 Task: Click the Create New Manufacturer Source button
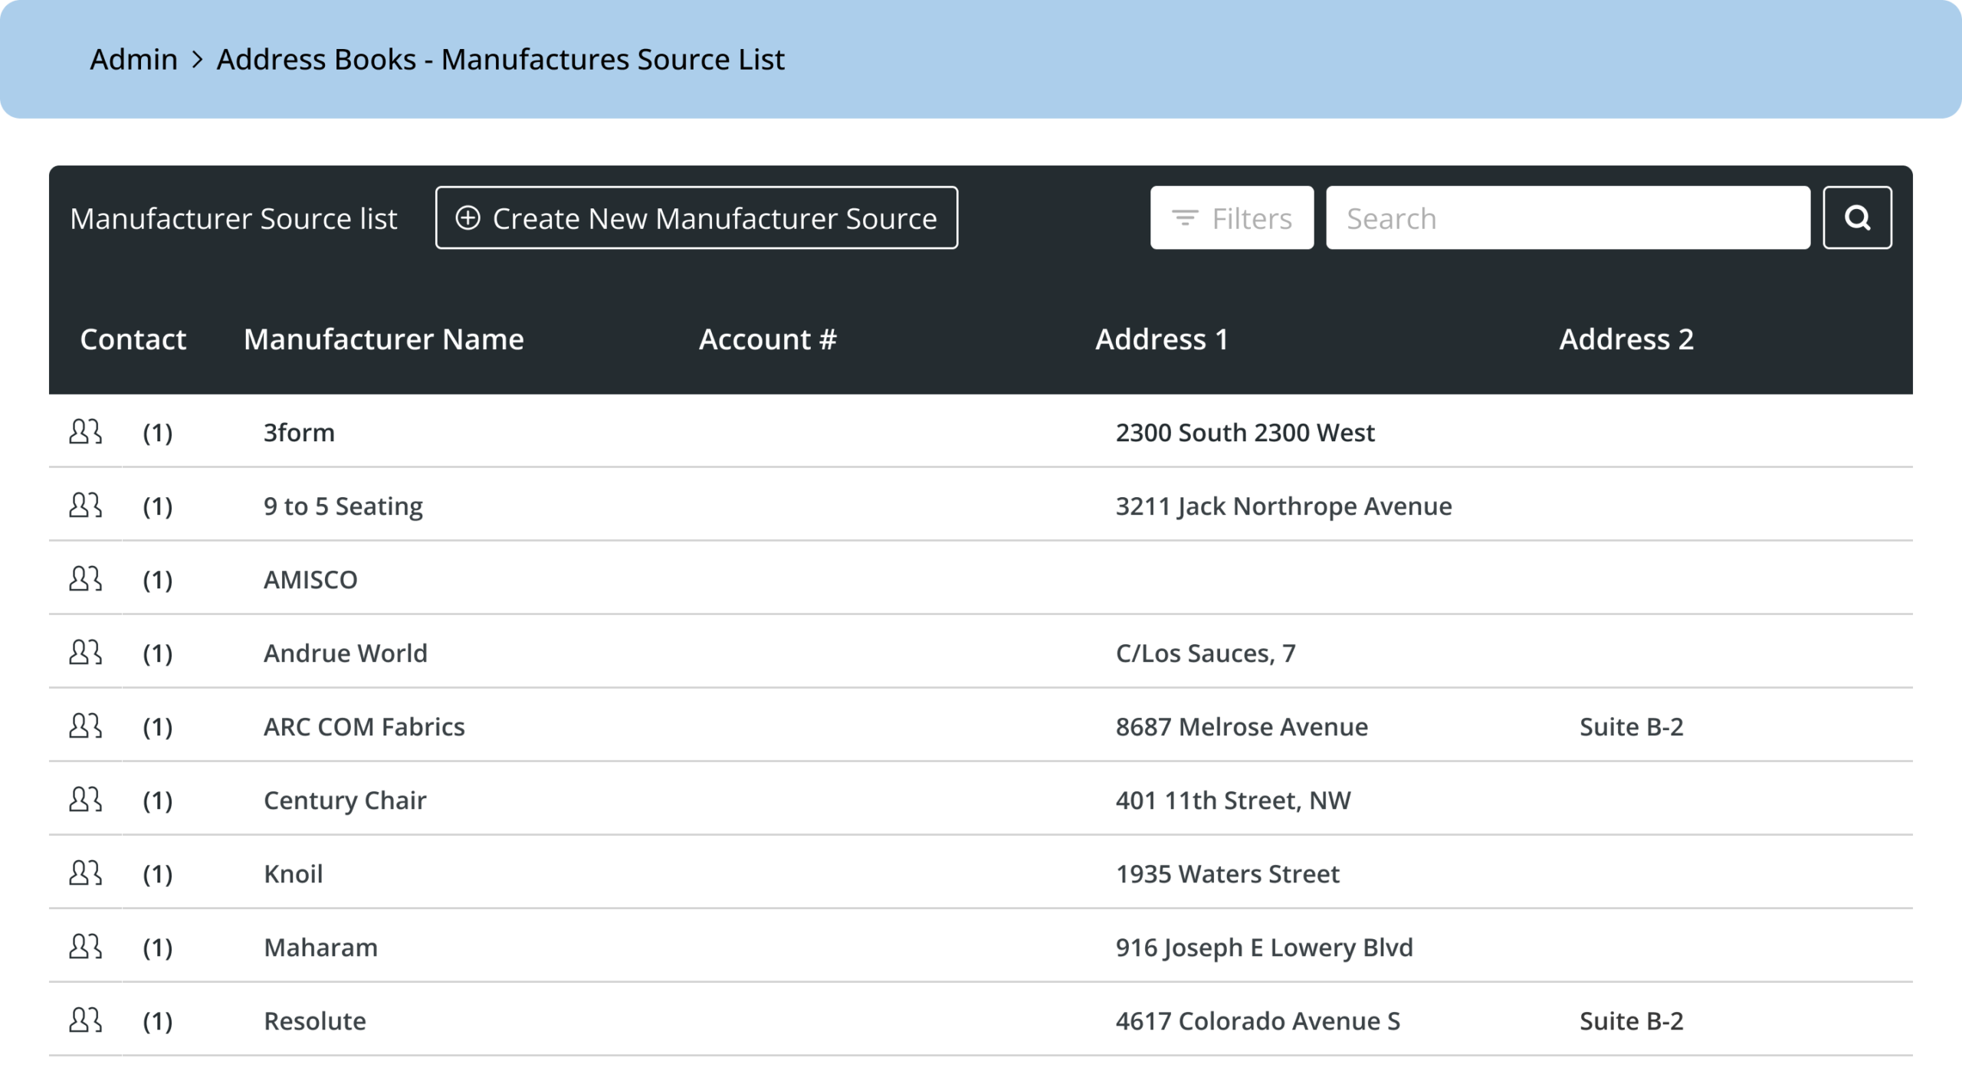697,218
